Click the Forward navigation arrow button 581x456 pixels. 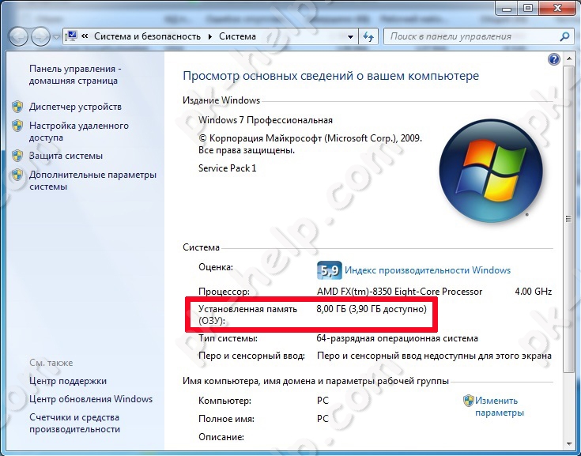(41, 36)
